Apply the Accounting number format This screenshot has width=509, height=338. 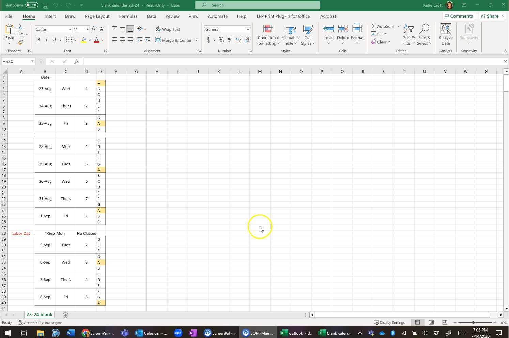(208, 40)
